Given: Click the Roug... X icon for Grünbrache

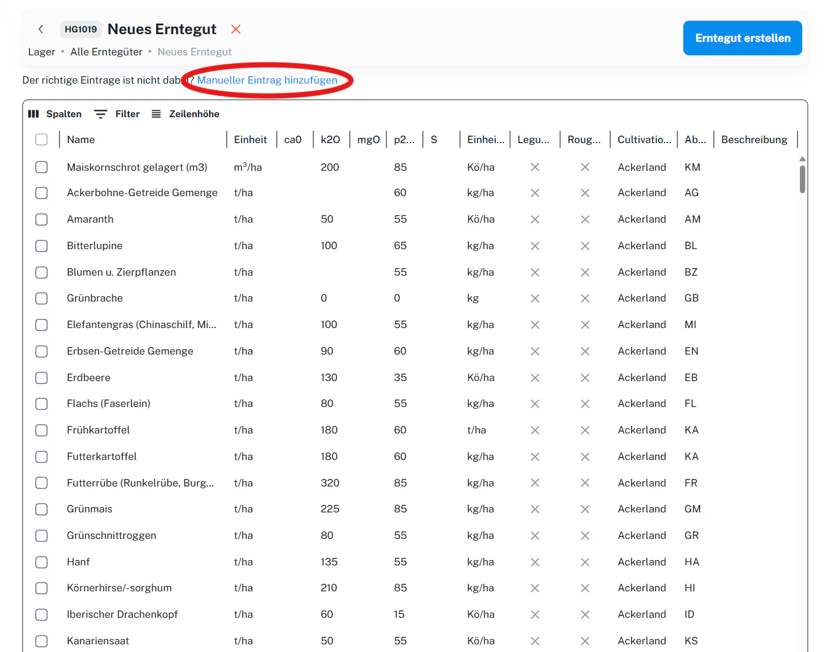Looking at the screenshot, I should click(x=585, y=298).
